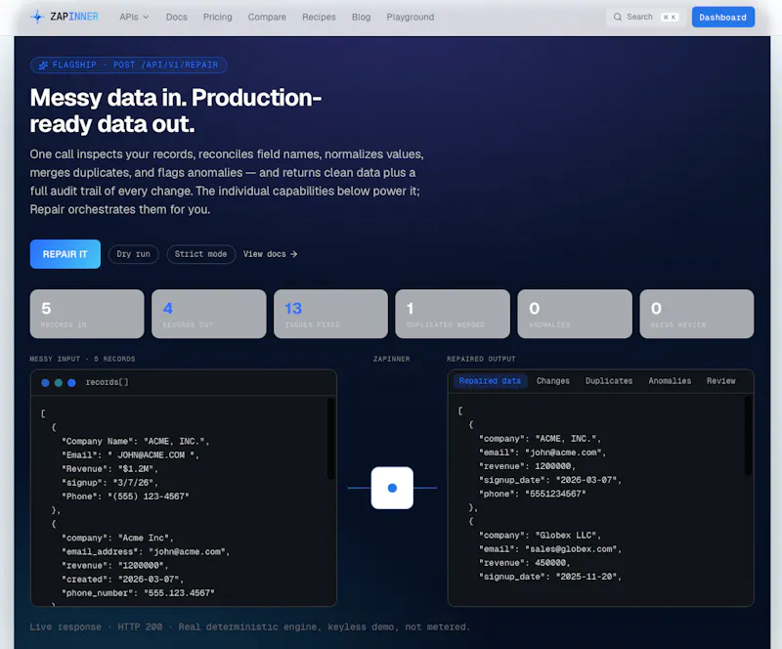
Task: Click the REPAIR IT button
Action: (65, 254)
